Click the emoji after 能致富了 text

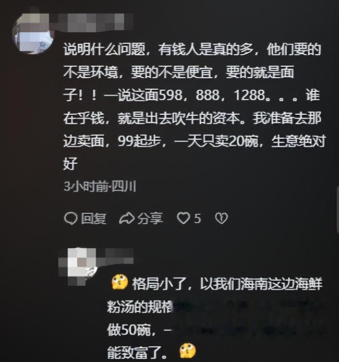(188, 351)
